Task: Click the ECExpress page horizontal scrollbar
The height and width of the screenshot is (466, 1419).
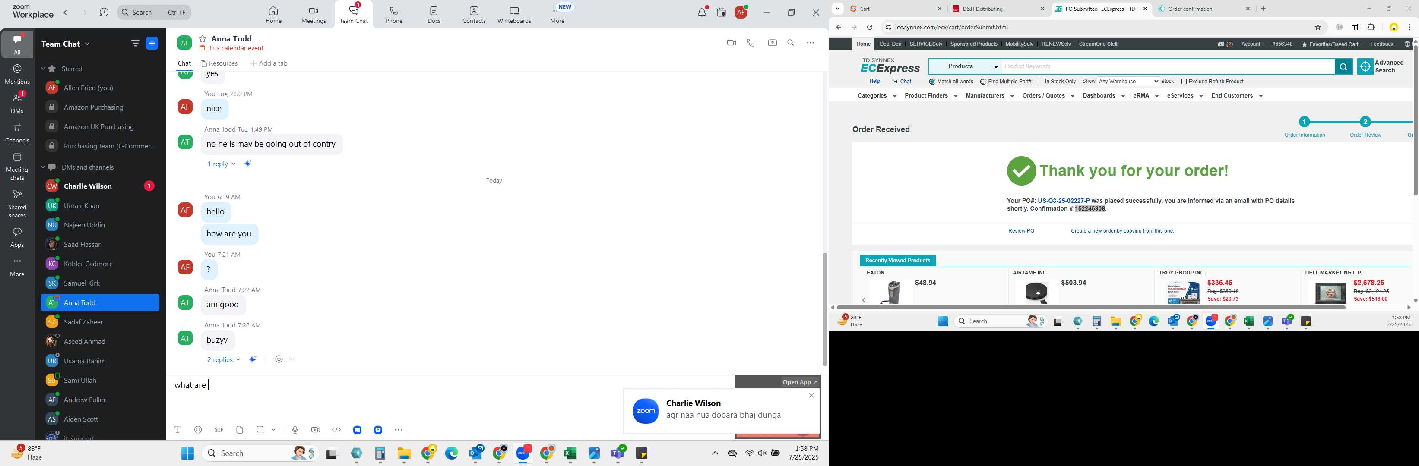Action: 1091,307
